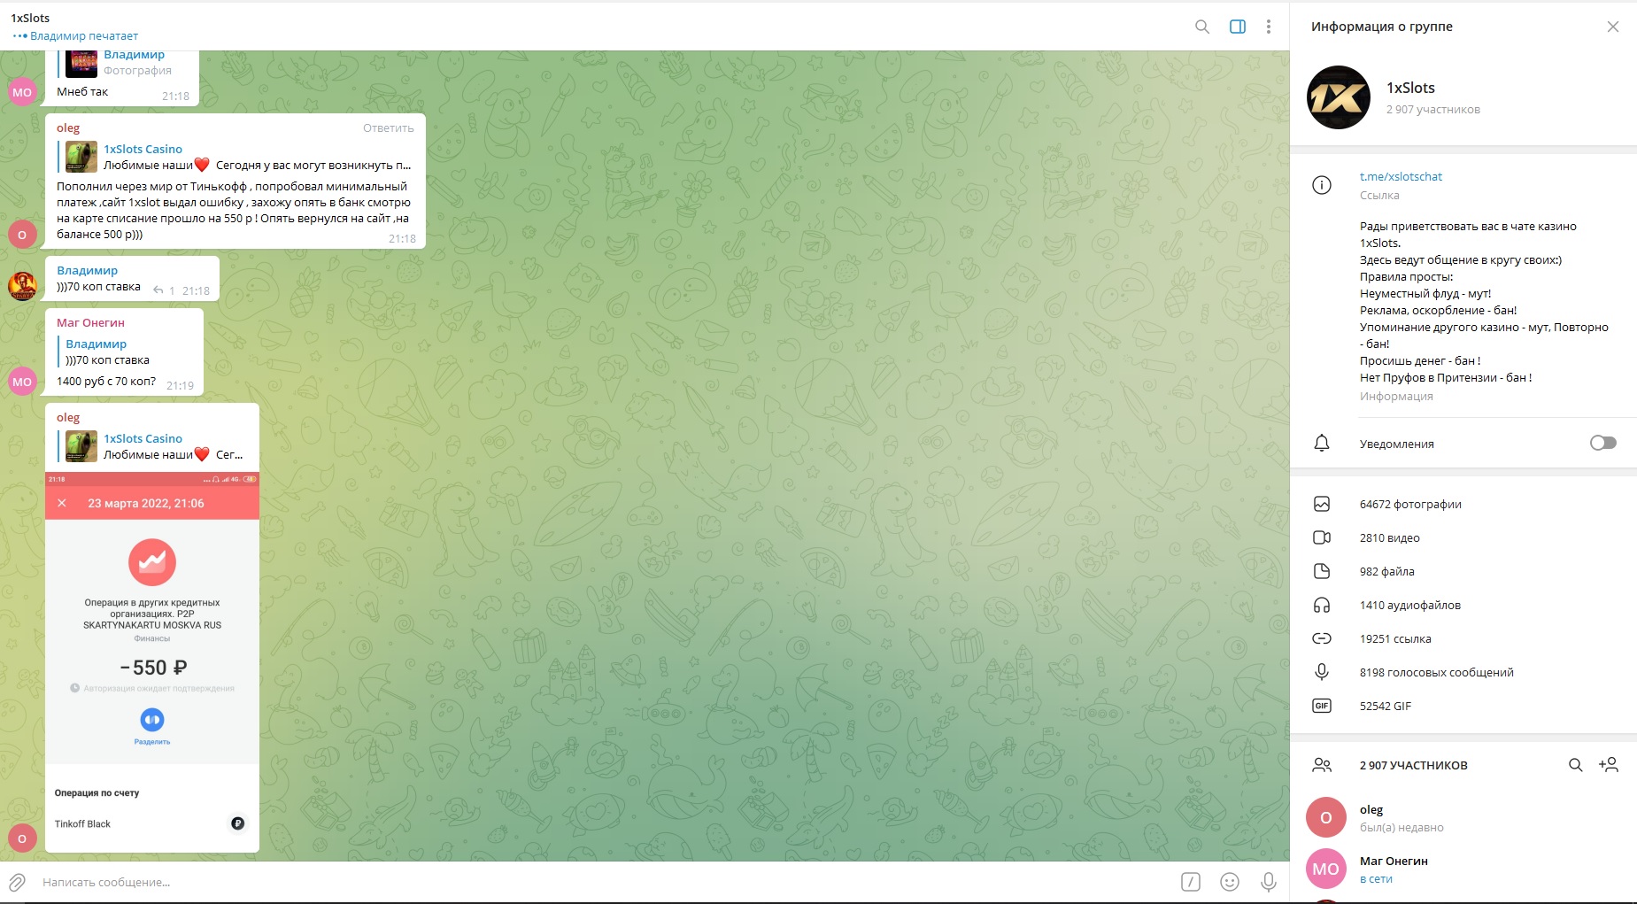
Task: Click oleg's avatar beside the Пополнил message
Action: pyautogui.click(x=22, y=235)
